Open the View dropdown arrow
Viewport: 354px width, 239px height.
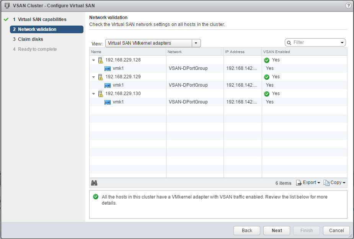click(x=196, y=43)
